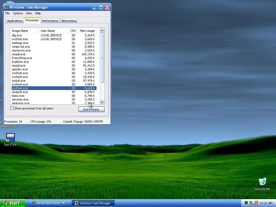276x207 pixels.
Task: Click the orange magnifier tray icon
Action: coord(256,203)
